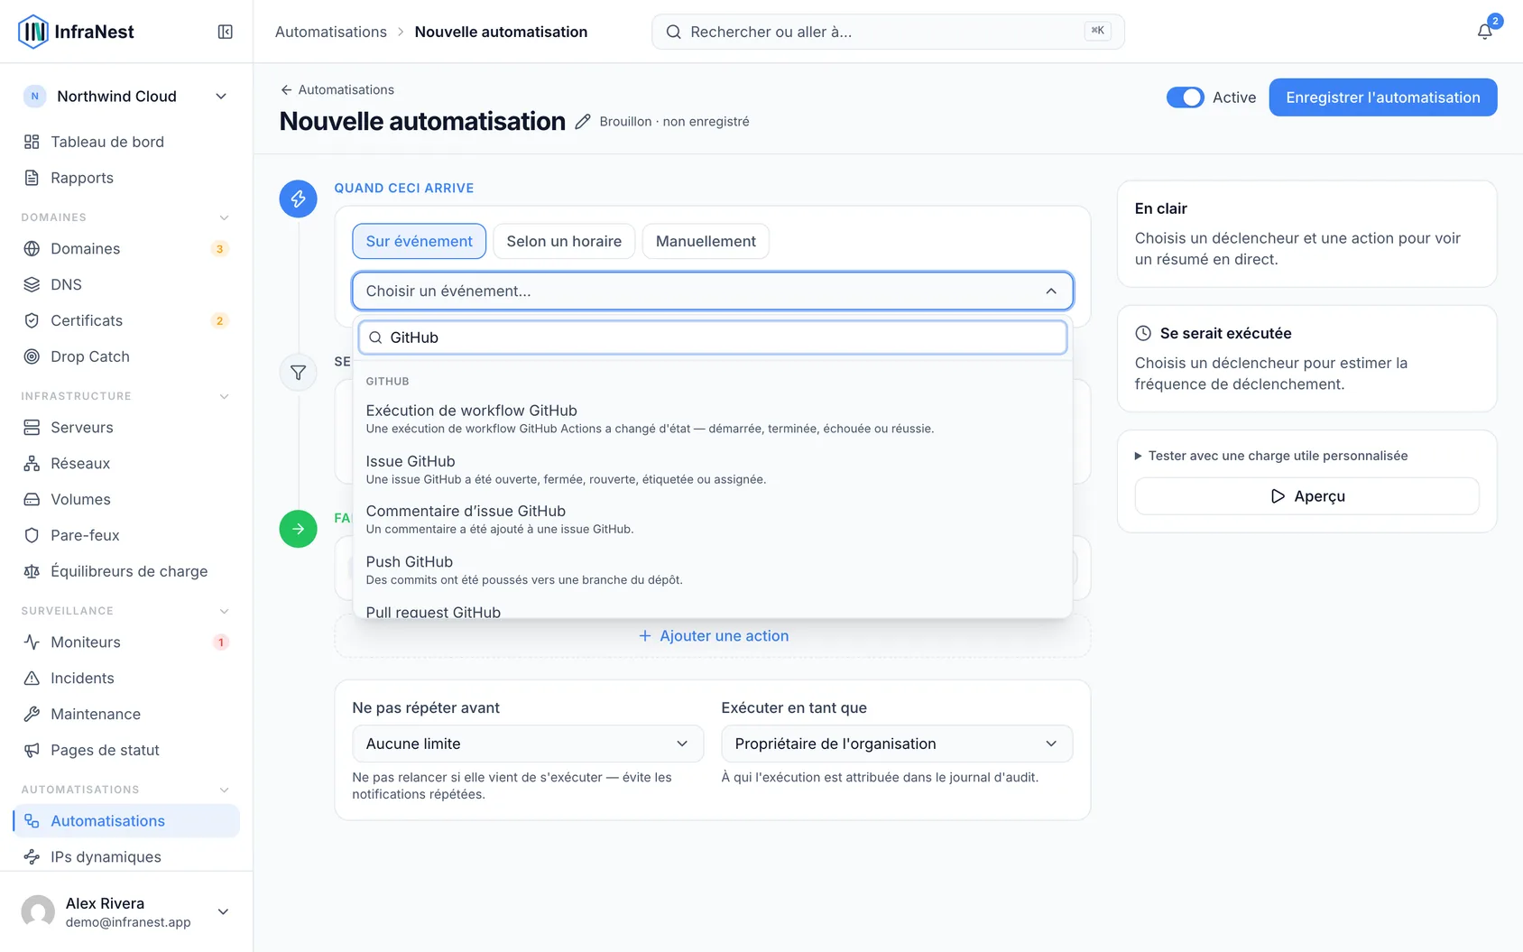Image resolution: width=1523 pixels, height=952 pixels.
Task: Expand Tester avec une charge utile personnalisée
Action: click(1270, 456)
